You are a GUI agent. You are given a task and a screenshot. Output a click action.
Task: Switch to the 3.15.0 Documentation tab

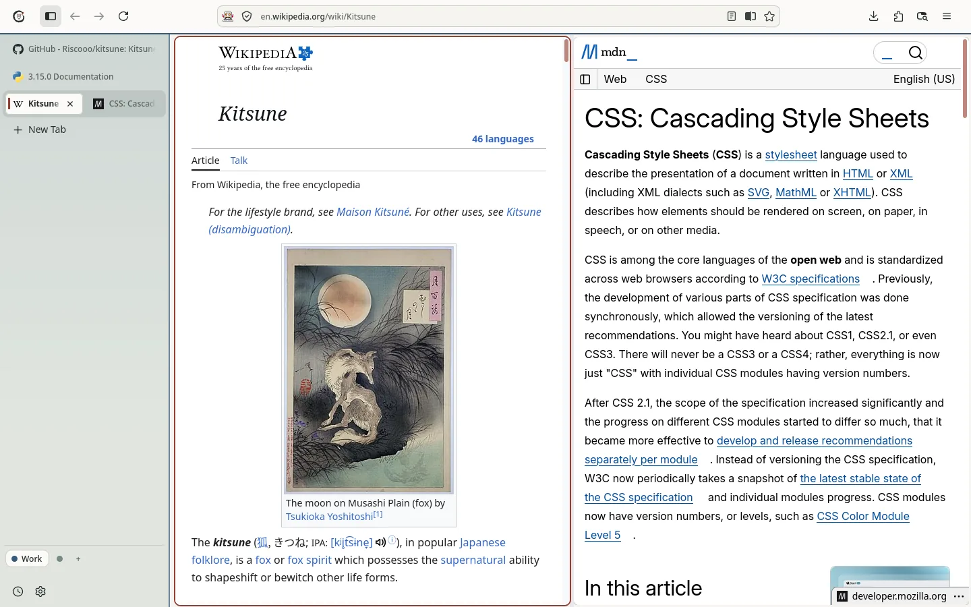tap(85, 76)
